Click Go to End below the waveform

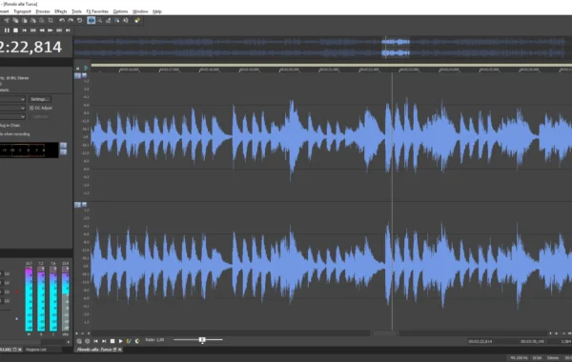pos(104,341)
